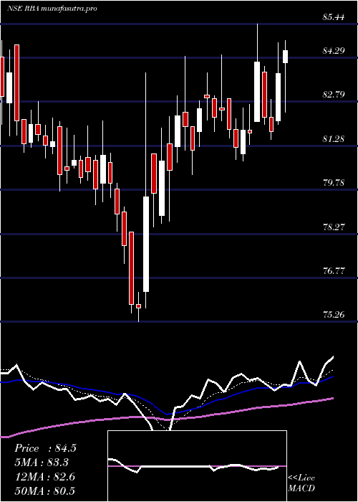Click the NSE RBA munafasutra.pro title text
Viewport: 358px width, 502px height.
coord(52,9)
